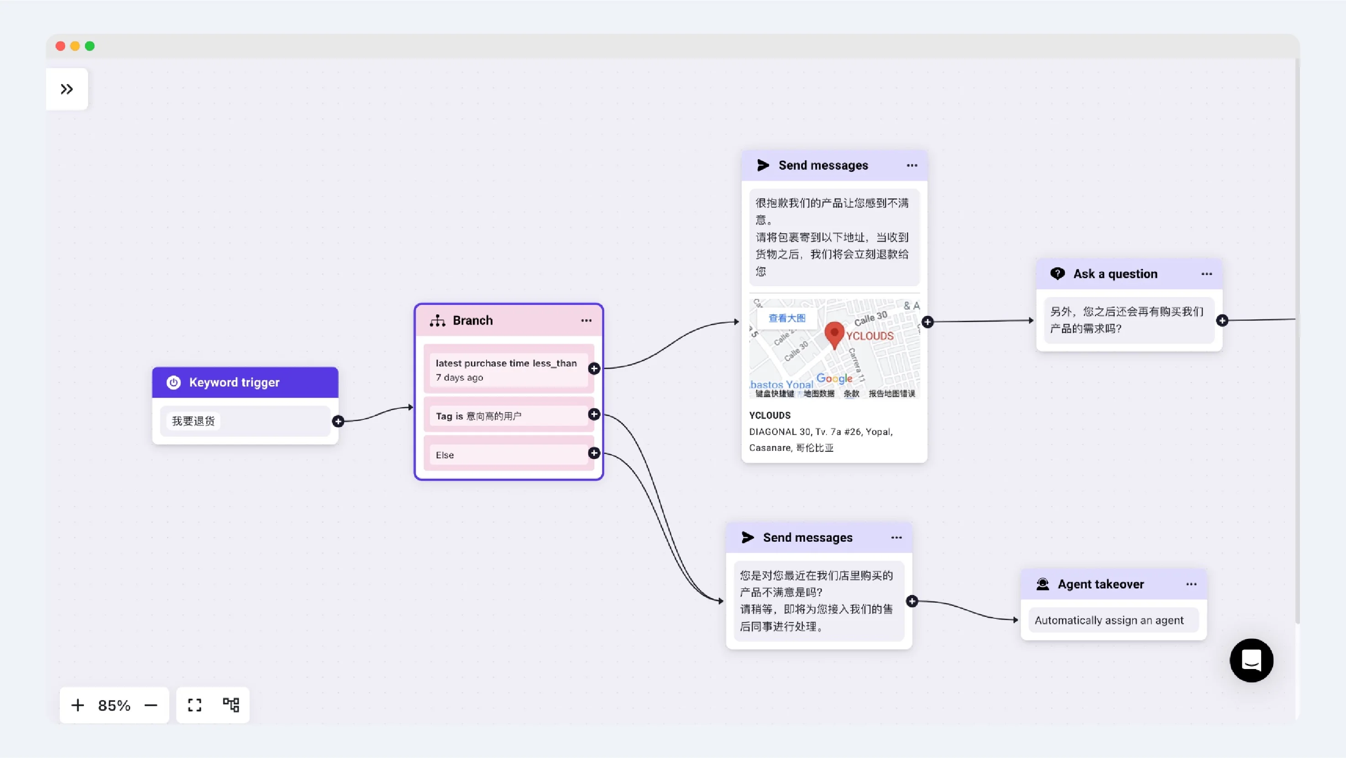Click the Branch node tree icon

tap(437, 321)
